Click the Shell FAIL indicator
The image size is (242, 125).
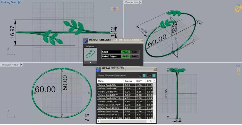pyautogui.click(x=134, y=52)
